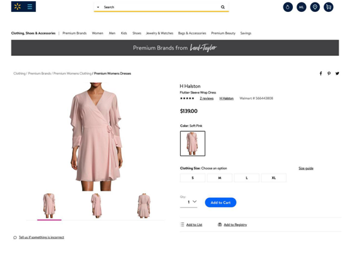Select the back view dress thumbnail
The image size is (350, 263).
(144, 206)
